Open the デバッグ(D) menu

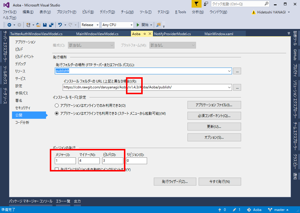pyautogui.click(x=107, y=12)
